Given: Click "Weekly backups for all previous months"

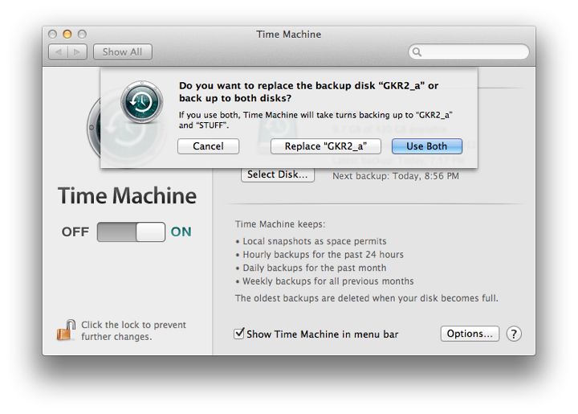Looking at the screenshot, I should tap(328, 281).
